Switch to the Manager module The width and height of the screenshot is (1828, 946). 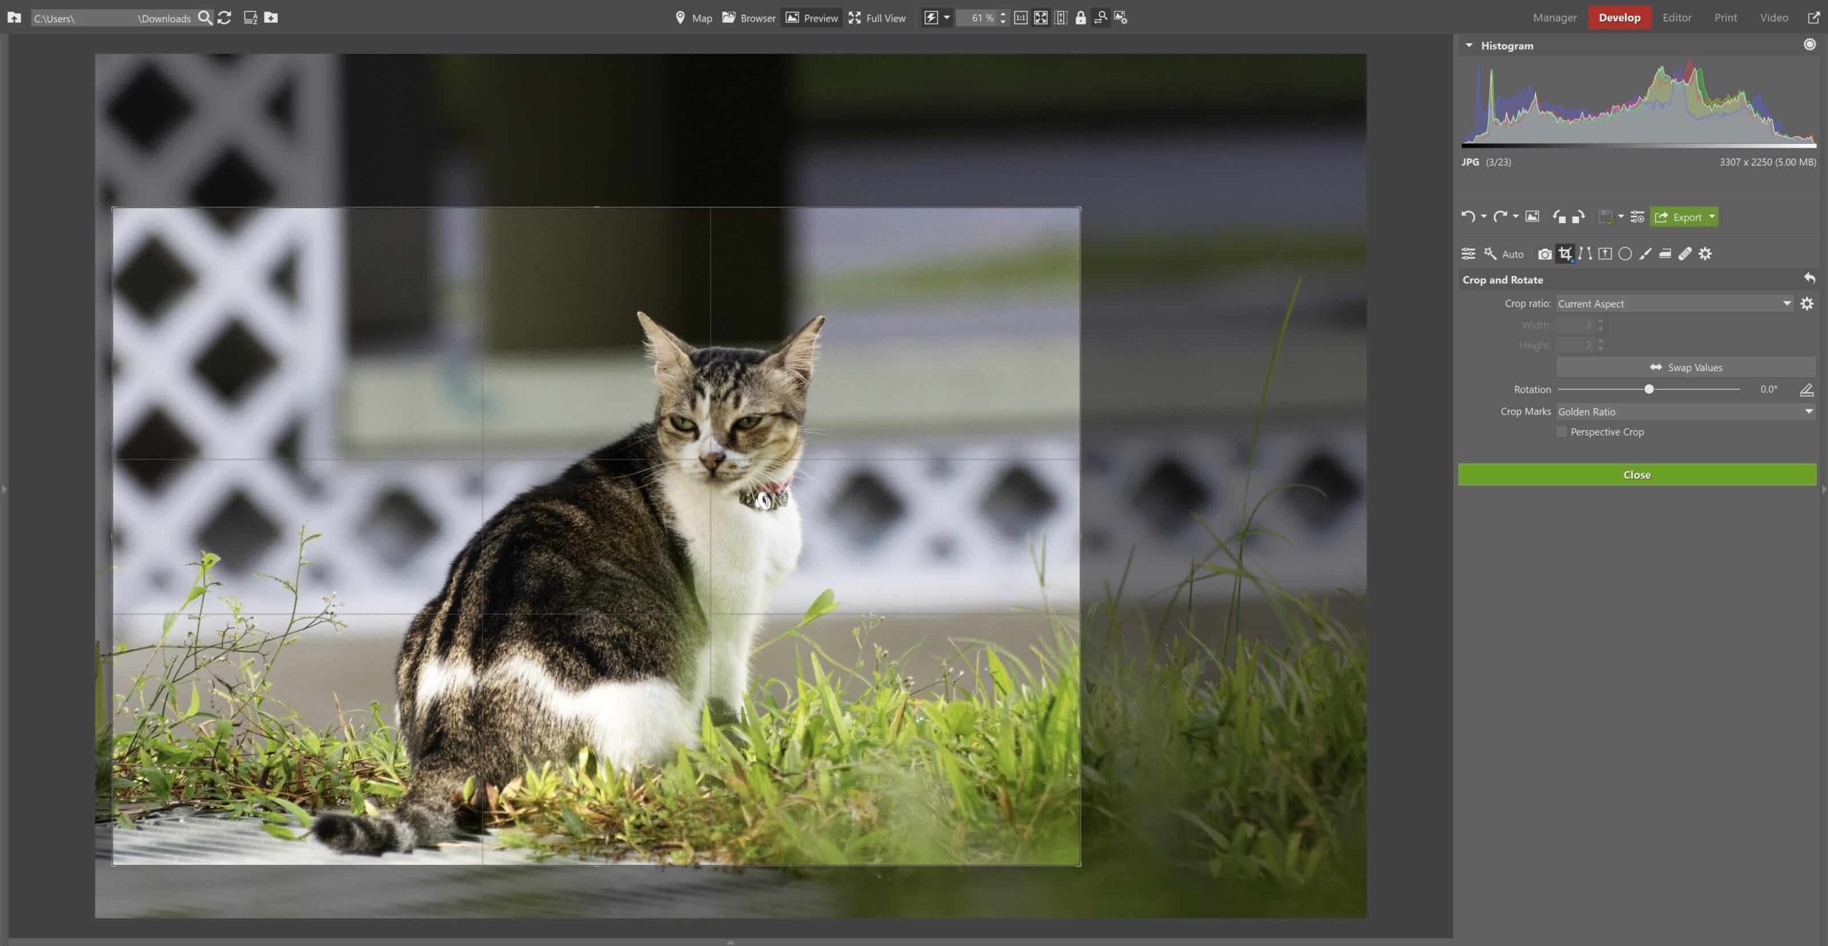1554,18
